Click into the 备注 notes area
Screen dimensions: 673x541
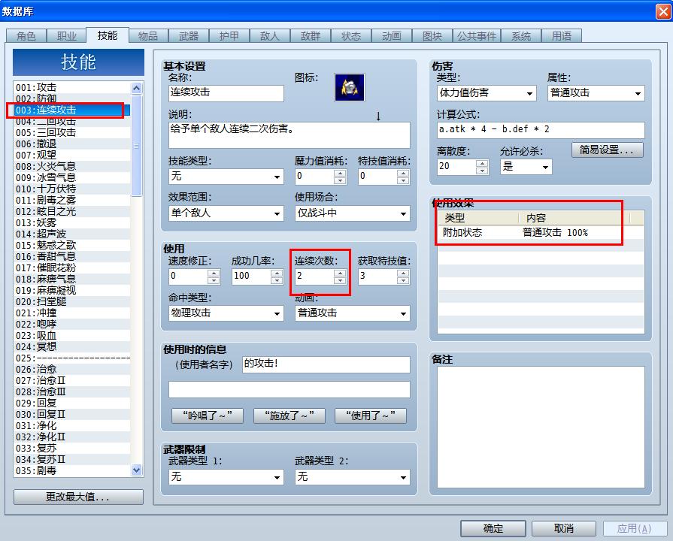pyautogui.click(x=541, y=427)
